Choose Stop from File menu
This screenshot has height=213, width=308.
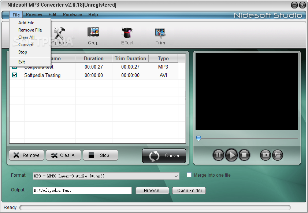[30, 52]
